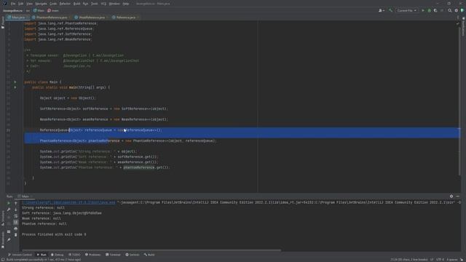Image resolution: width=466 pixels, height=262 pixels.
Task: Click run gutter arrow beside class Main
Action: pyautogui.click(x=15, y=82)
